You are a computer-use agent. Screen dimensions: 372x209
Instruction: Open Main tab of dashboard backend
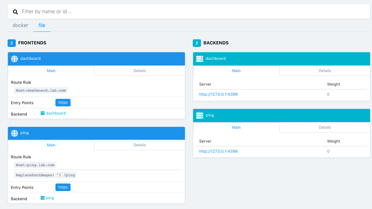tap(236, 71)
